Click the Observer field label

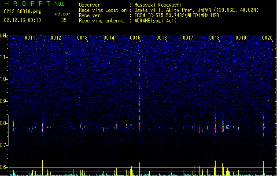point(89,5)
